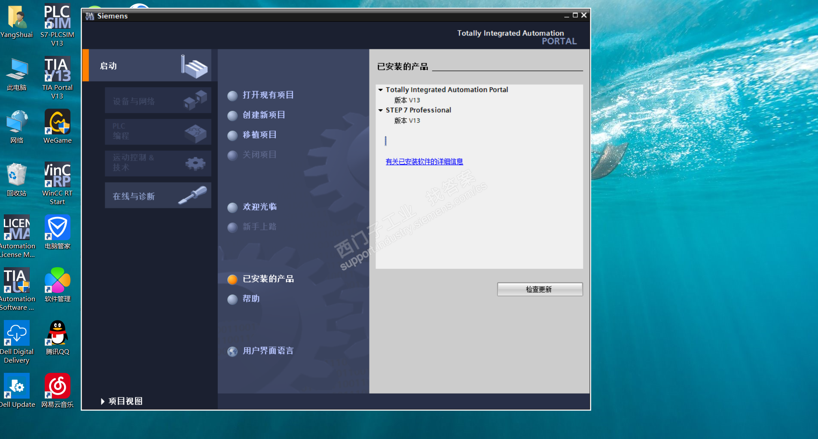The height and width of the screenshot is (439, 818).
Task: Select 已安装的产品 installed products entry
Action: click(261, 279)
